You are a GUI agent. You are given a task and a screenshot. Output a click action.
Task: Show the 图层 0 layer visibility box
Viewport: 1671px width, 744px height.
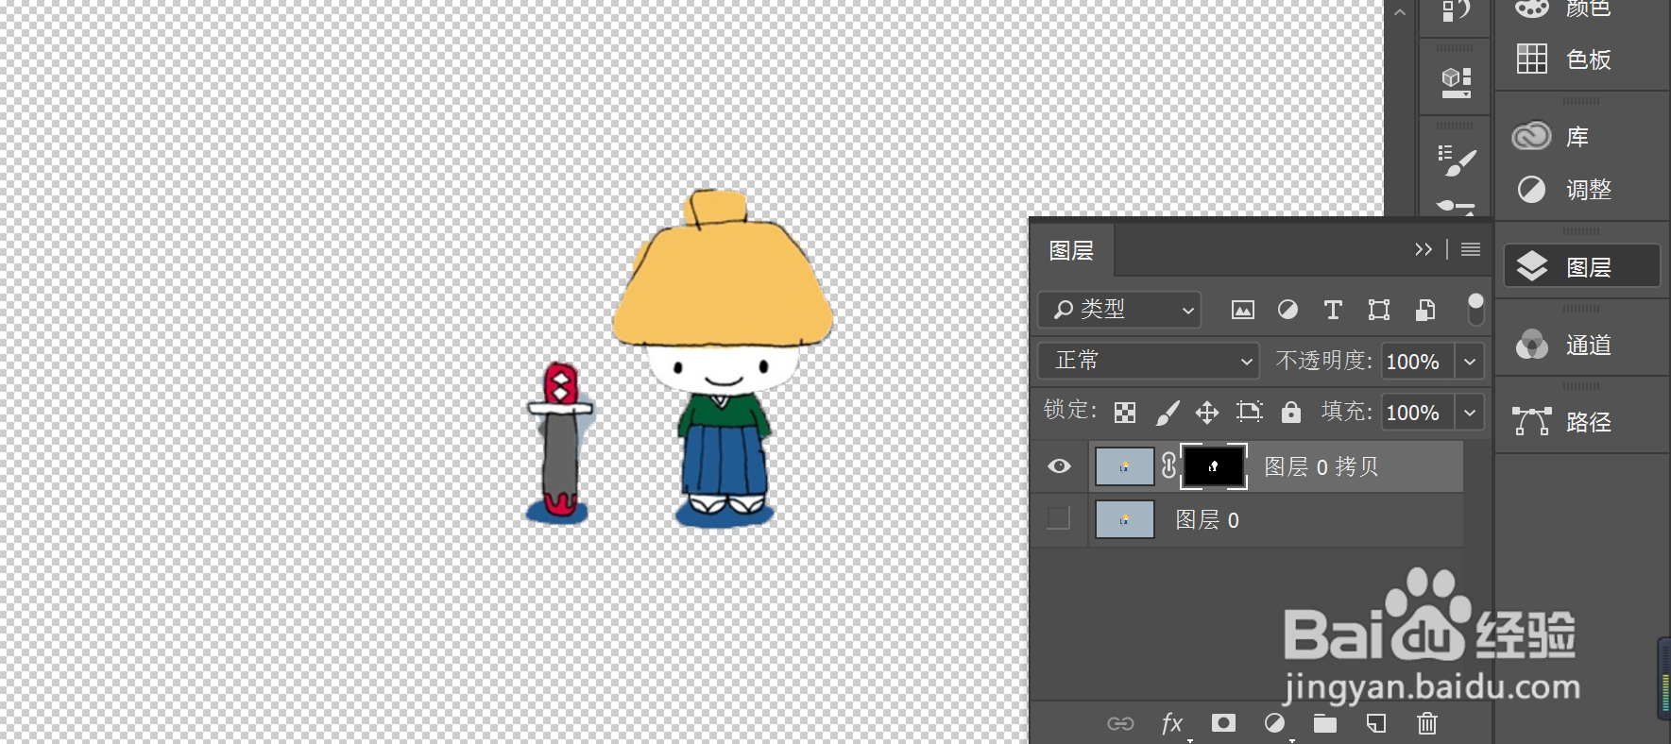click(x=1058, y=518)
